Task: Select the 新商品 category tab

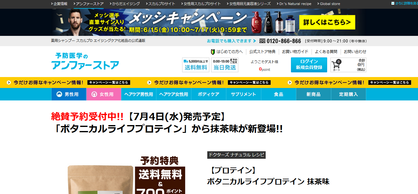Action: tap(313, 94)
